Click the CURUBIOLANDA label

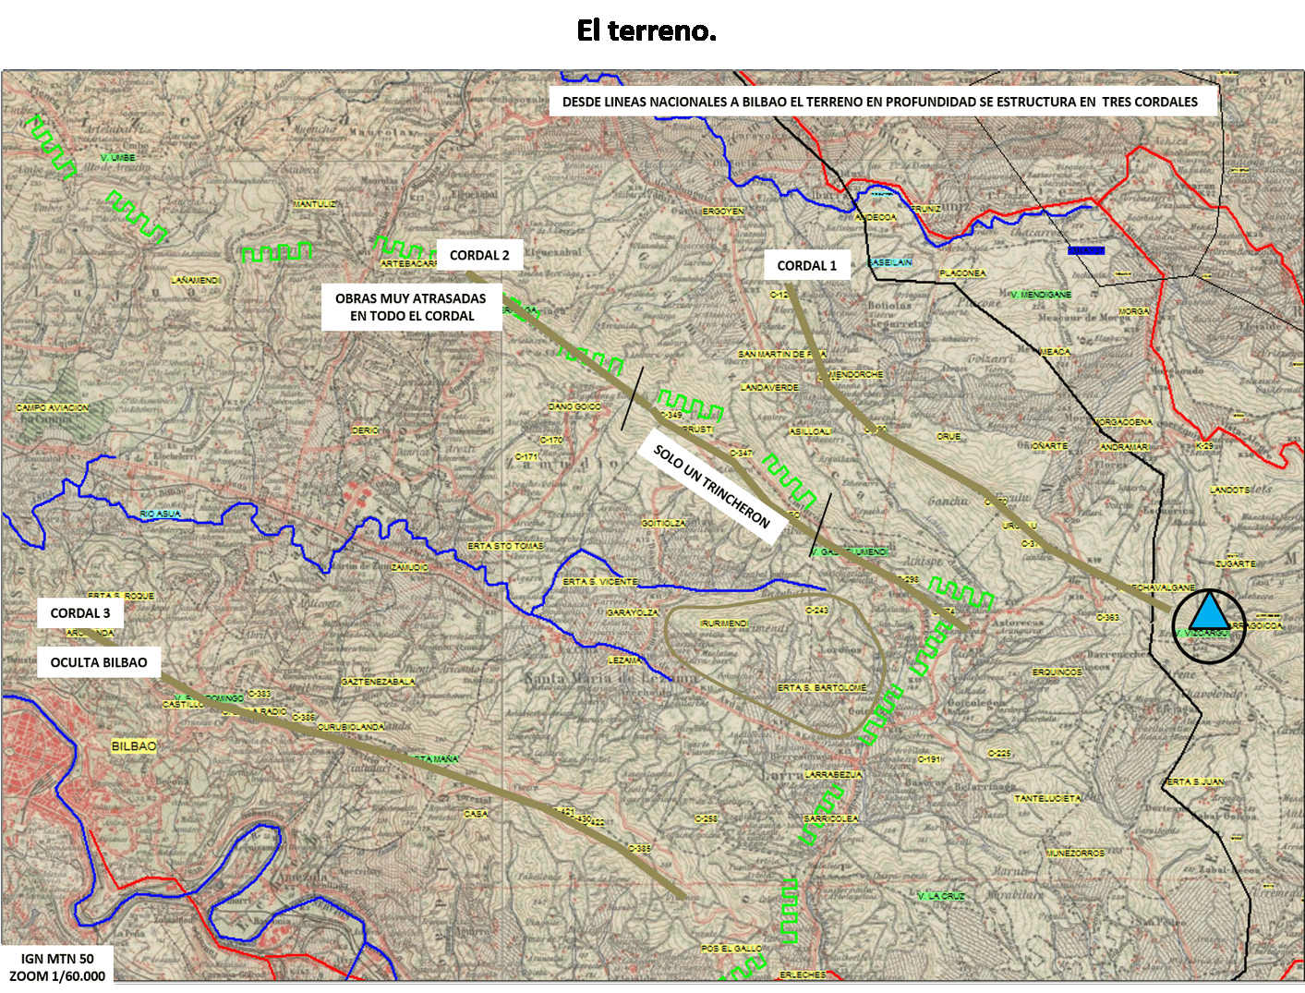click(x=351, y=727)
